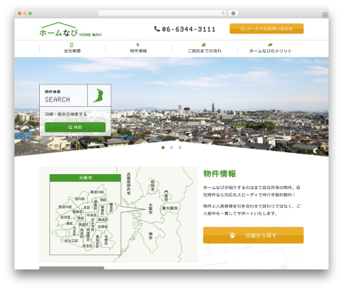The height and width of the screenshot is (290, 343).
Task: Select 生野区 on the map
Action: [x=103, y=227]
